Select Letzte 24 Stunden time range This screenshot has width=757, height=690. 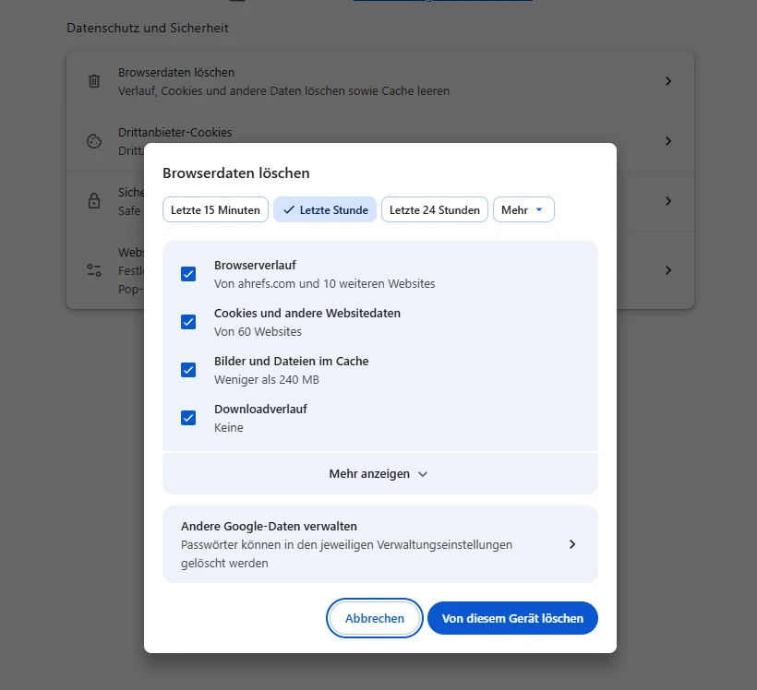coord(435,210)
